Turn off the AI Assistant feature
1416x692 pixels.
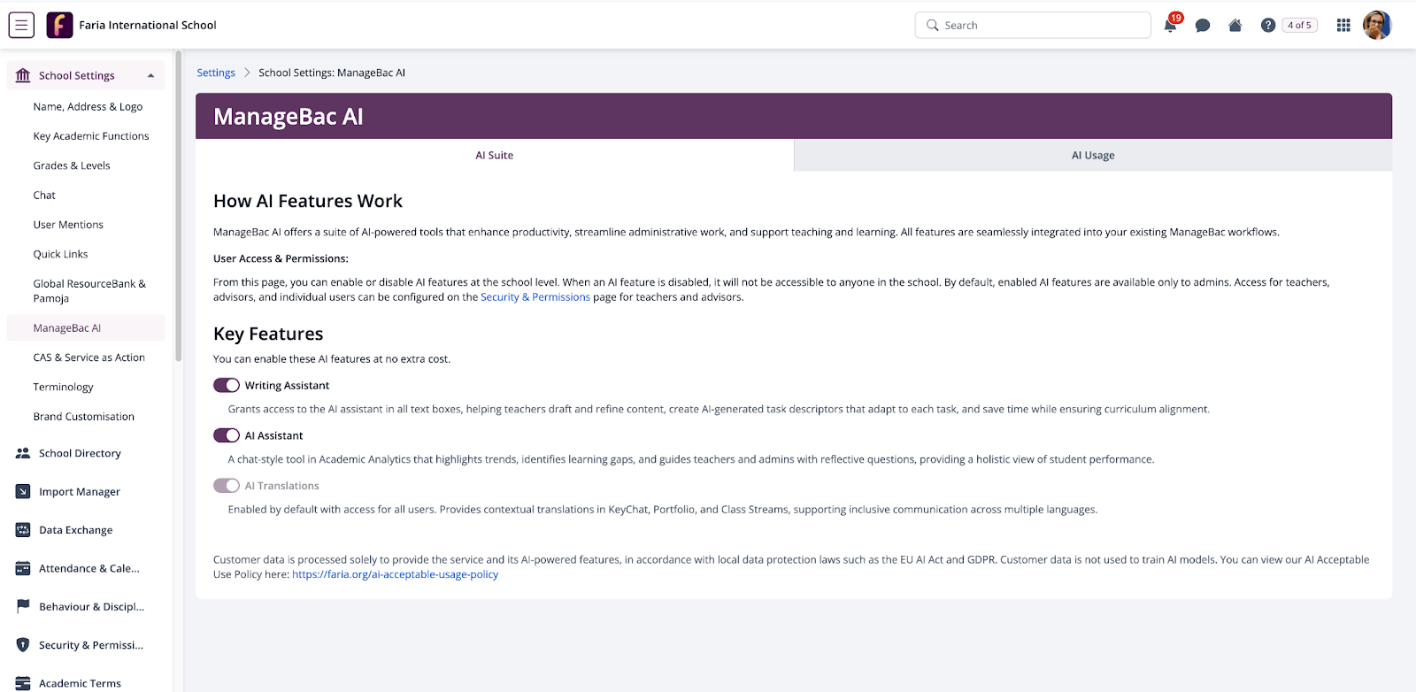[227, 434]
